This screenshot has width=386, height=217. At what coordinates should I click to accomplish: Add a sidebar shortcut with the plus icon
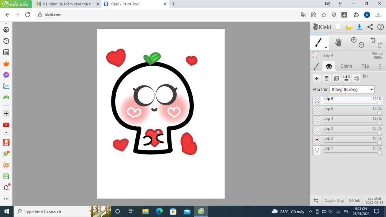point(6,114)
